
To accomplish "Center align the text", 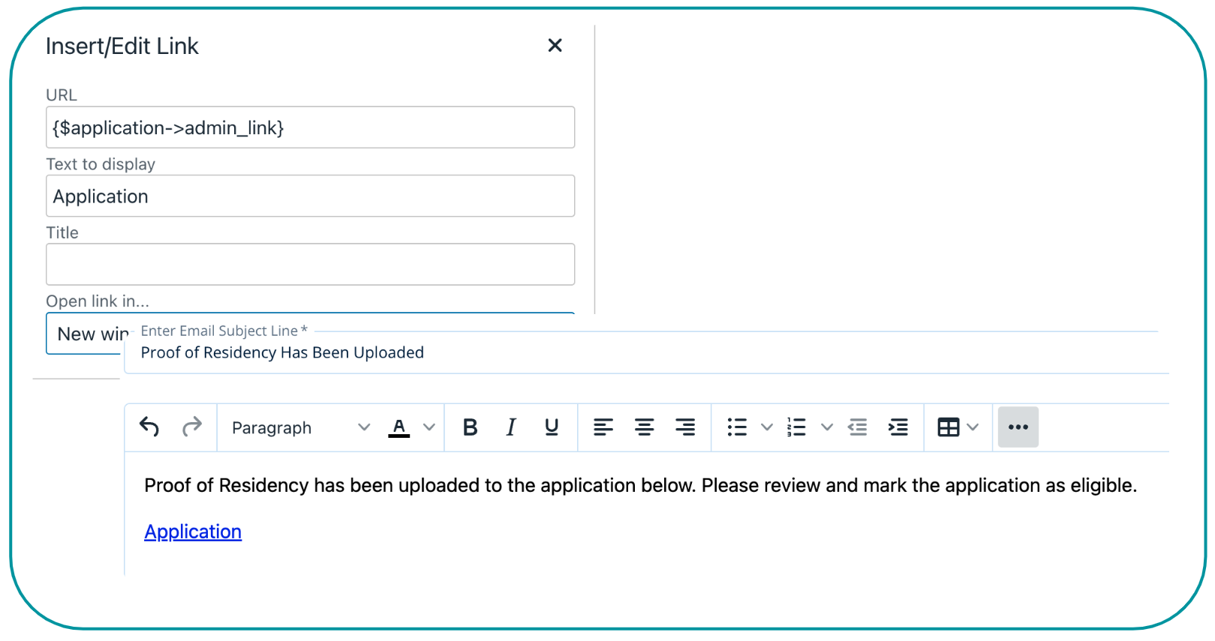I will (x=644, y=427).
